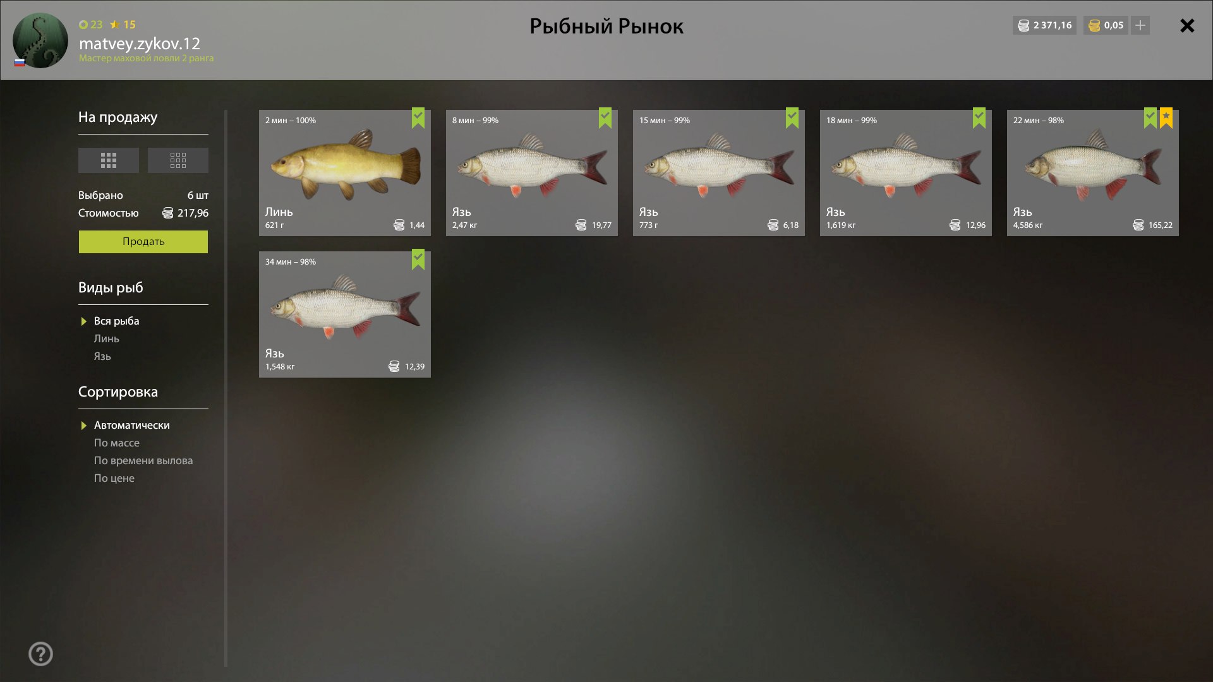
Task: Uncheck the green checkmark on Линь card
Action: 418,117
